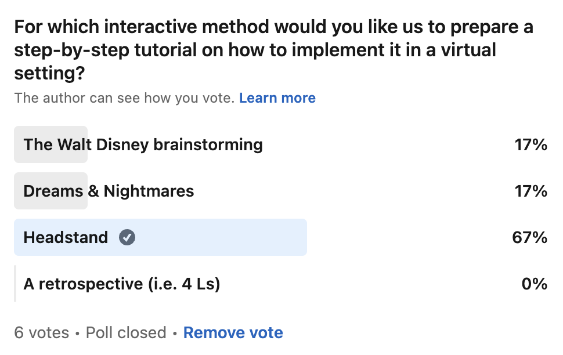The width and height of the screenshot is (563, 355).
Task: Click the Headstand label text
Action: (66, 238)
